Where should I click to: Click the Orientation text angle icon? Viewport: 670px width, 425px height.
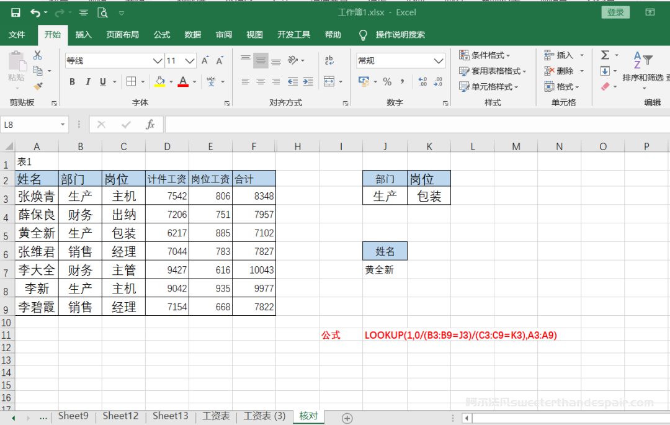pos(293,60)
